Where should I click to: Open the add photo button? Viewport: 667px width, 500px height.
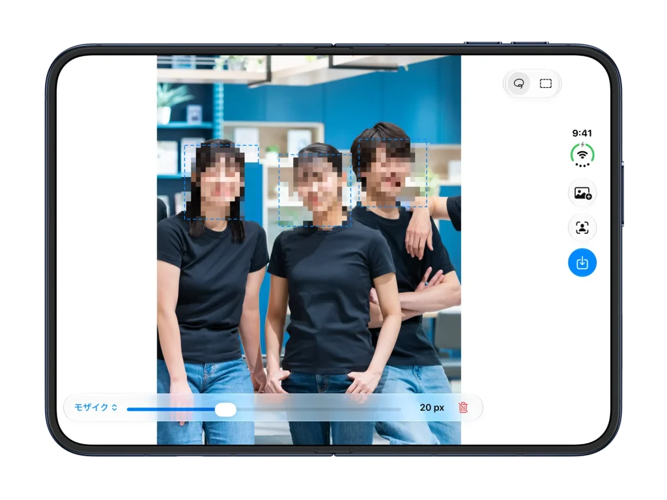[x=582, y=193]
